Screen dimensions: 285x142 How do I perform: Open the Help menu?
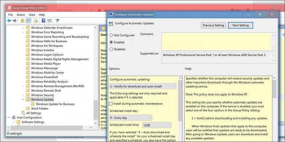tap(42, 15)
